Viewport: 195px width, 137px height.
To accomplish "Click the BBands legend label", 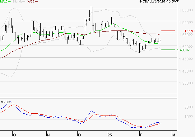I will tap(17, 2).
